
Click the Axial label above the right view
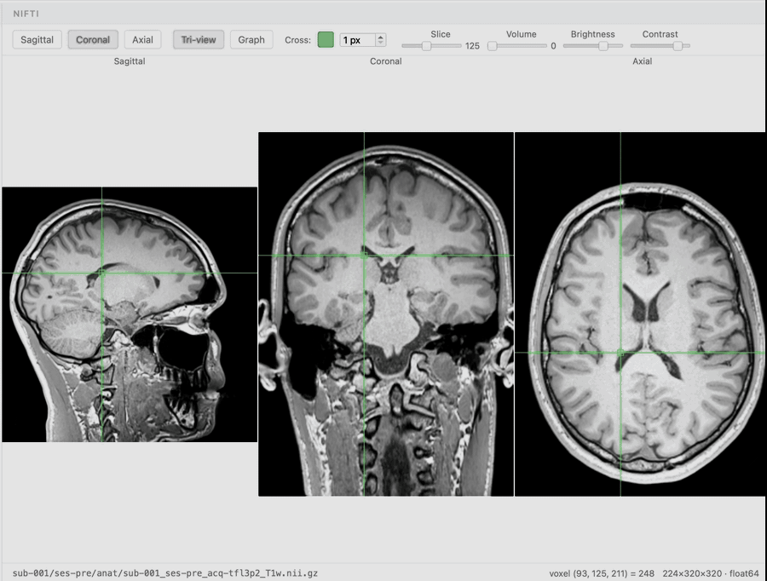[x=643, y=61]
